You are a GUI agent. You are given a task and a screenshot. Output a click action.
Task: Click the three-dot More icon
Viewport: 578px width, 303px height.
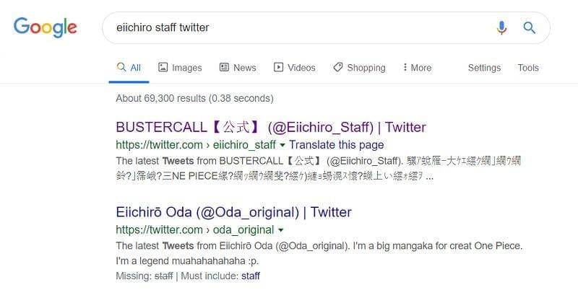pyautogui.click(x=405, y=67)
